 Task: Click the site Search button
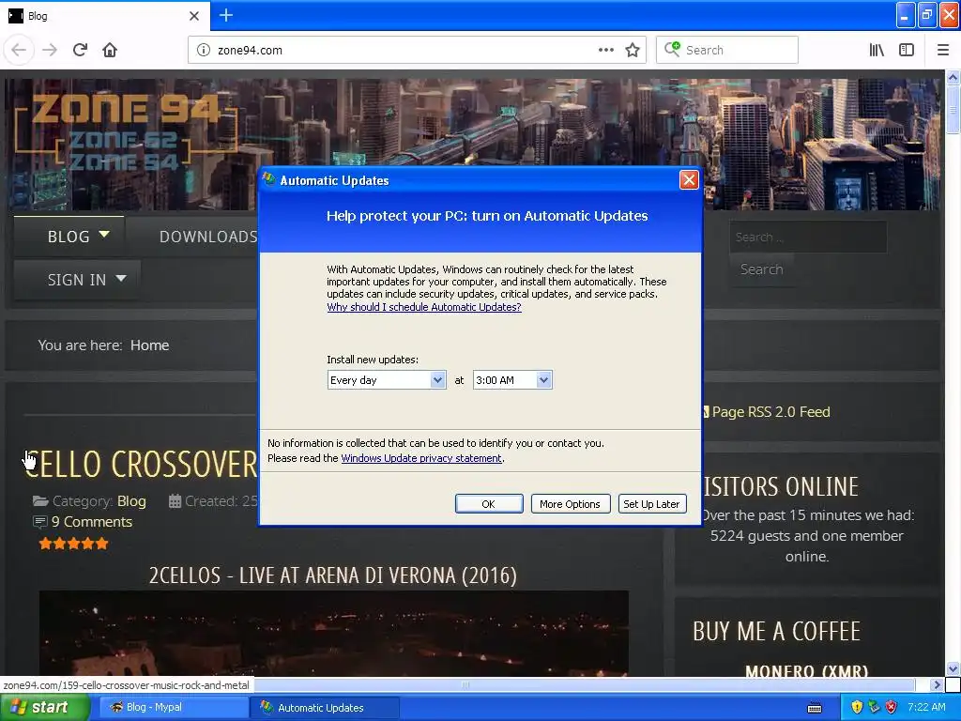coord(761,269)
